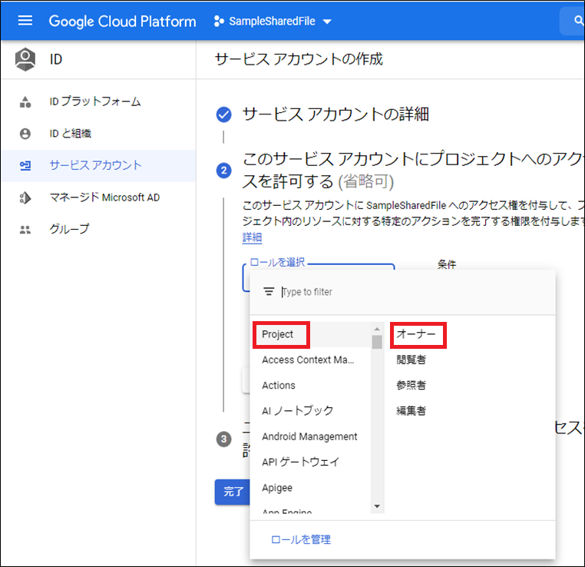Select Apigee role category
Screen dimensions: 585x567
click(x=277, y=488)
